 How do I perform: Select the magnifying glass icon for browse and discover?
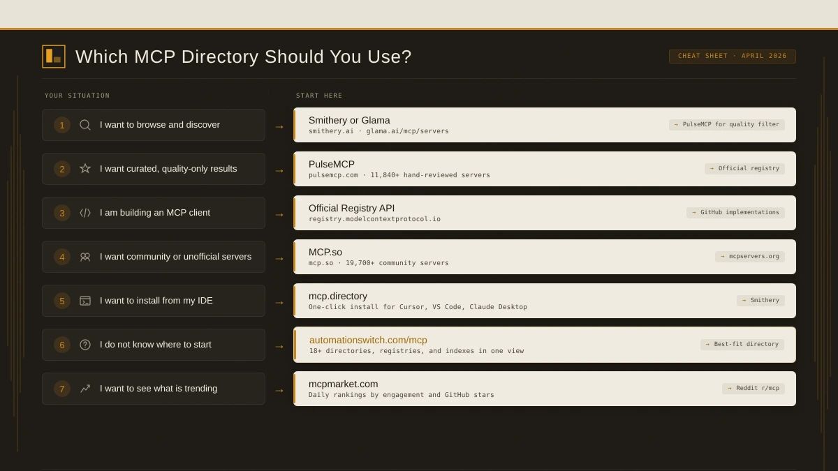(x=84, y=124)
